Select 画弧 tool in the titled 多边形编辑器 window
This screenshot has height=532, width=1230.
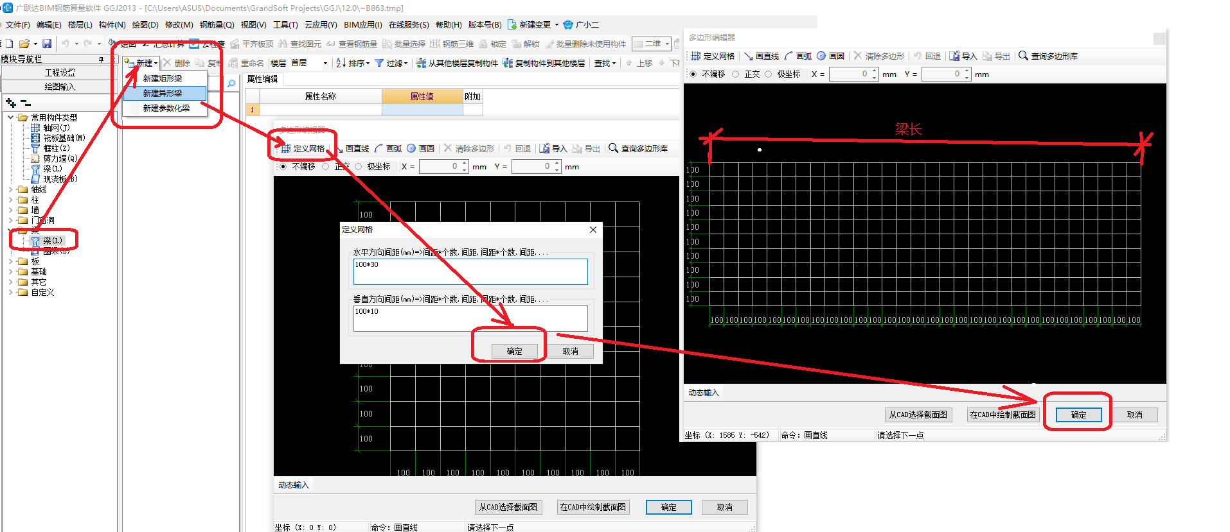[798, 56]
